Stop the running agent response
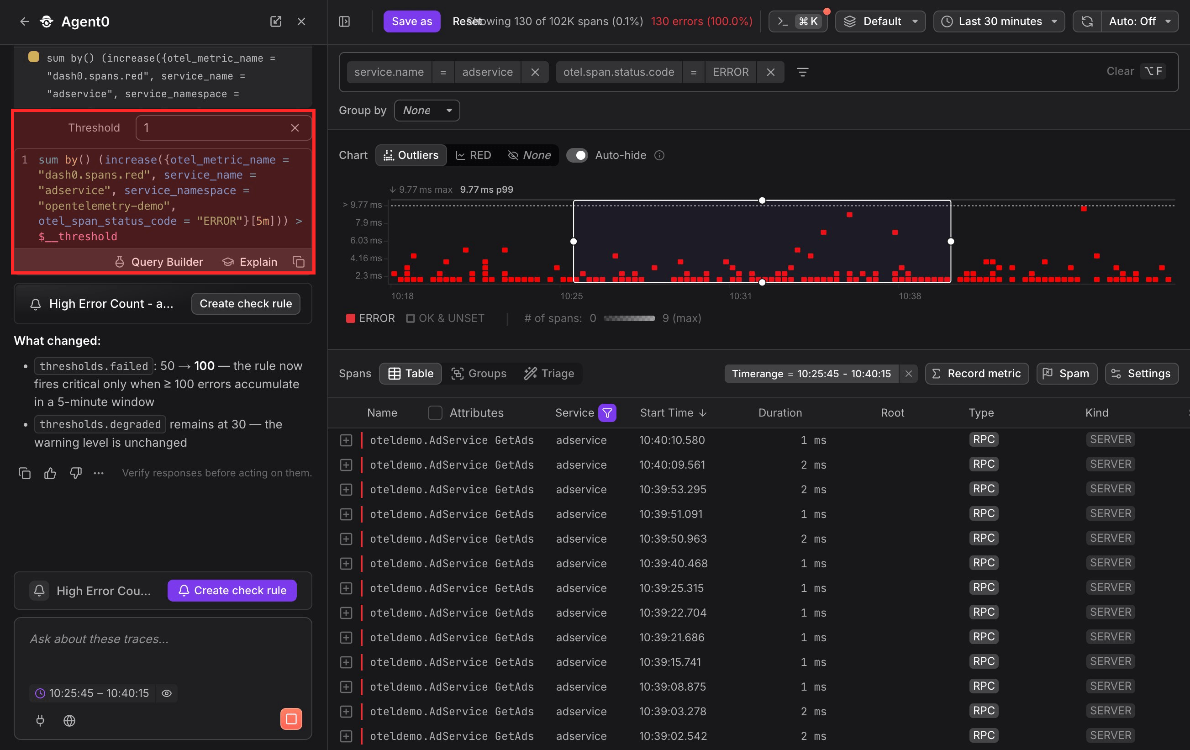 coord(291,719)
